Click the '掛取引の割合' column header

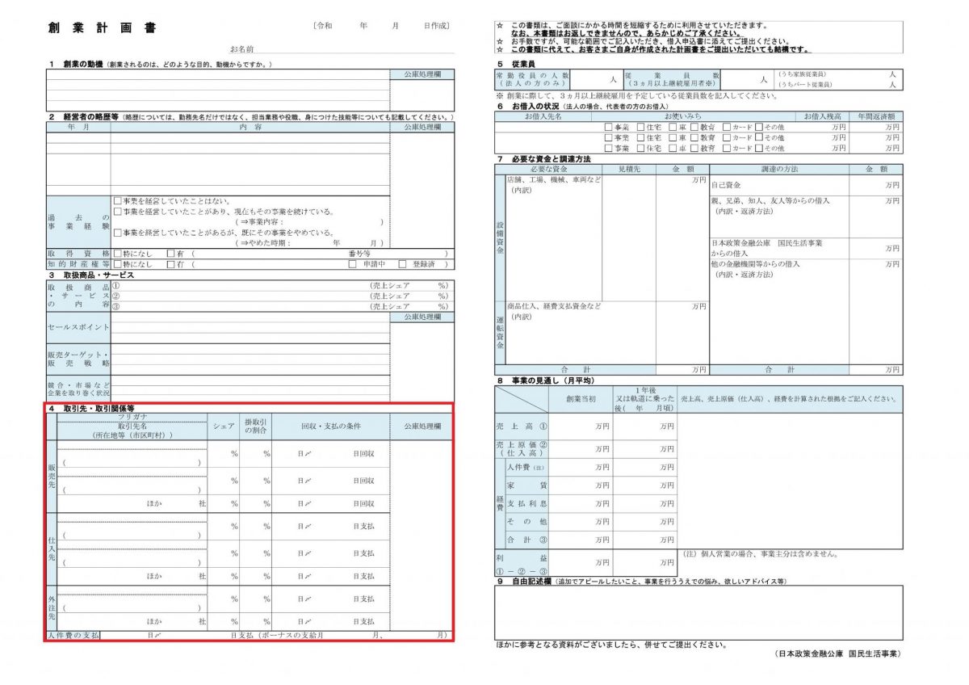(255, 427)
